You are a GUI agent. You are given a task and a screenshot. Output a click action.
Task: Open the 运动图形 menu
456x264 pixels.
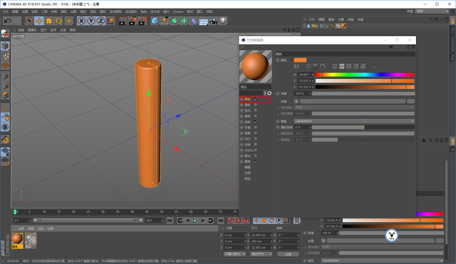tap(131, 12)
